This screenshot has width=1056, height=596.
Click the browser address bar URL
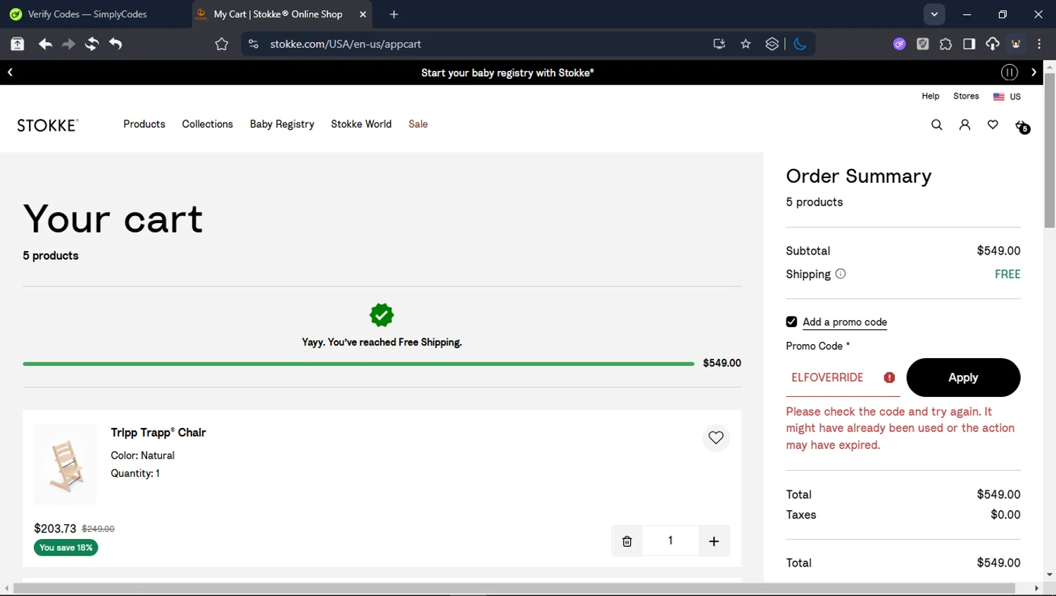[345, 44]
